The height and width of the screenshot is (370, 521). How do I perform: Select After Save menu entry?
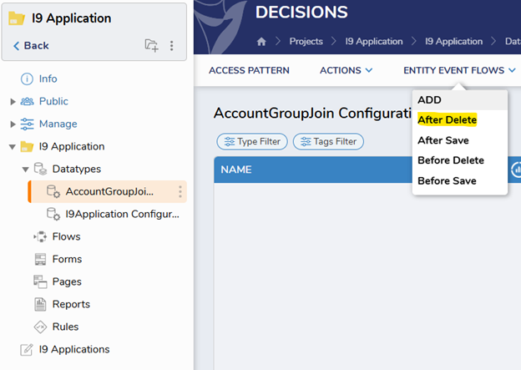(x=443, y=140)
